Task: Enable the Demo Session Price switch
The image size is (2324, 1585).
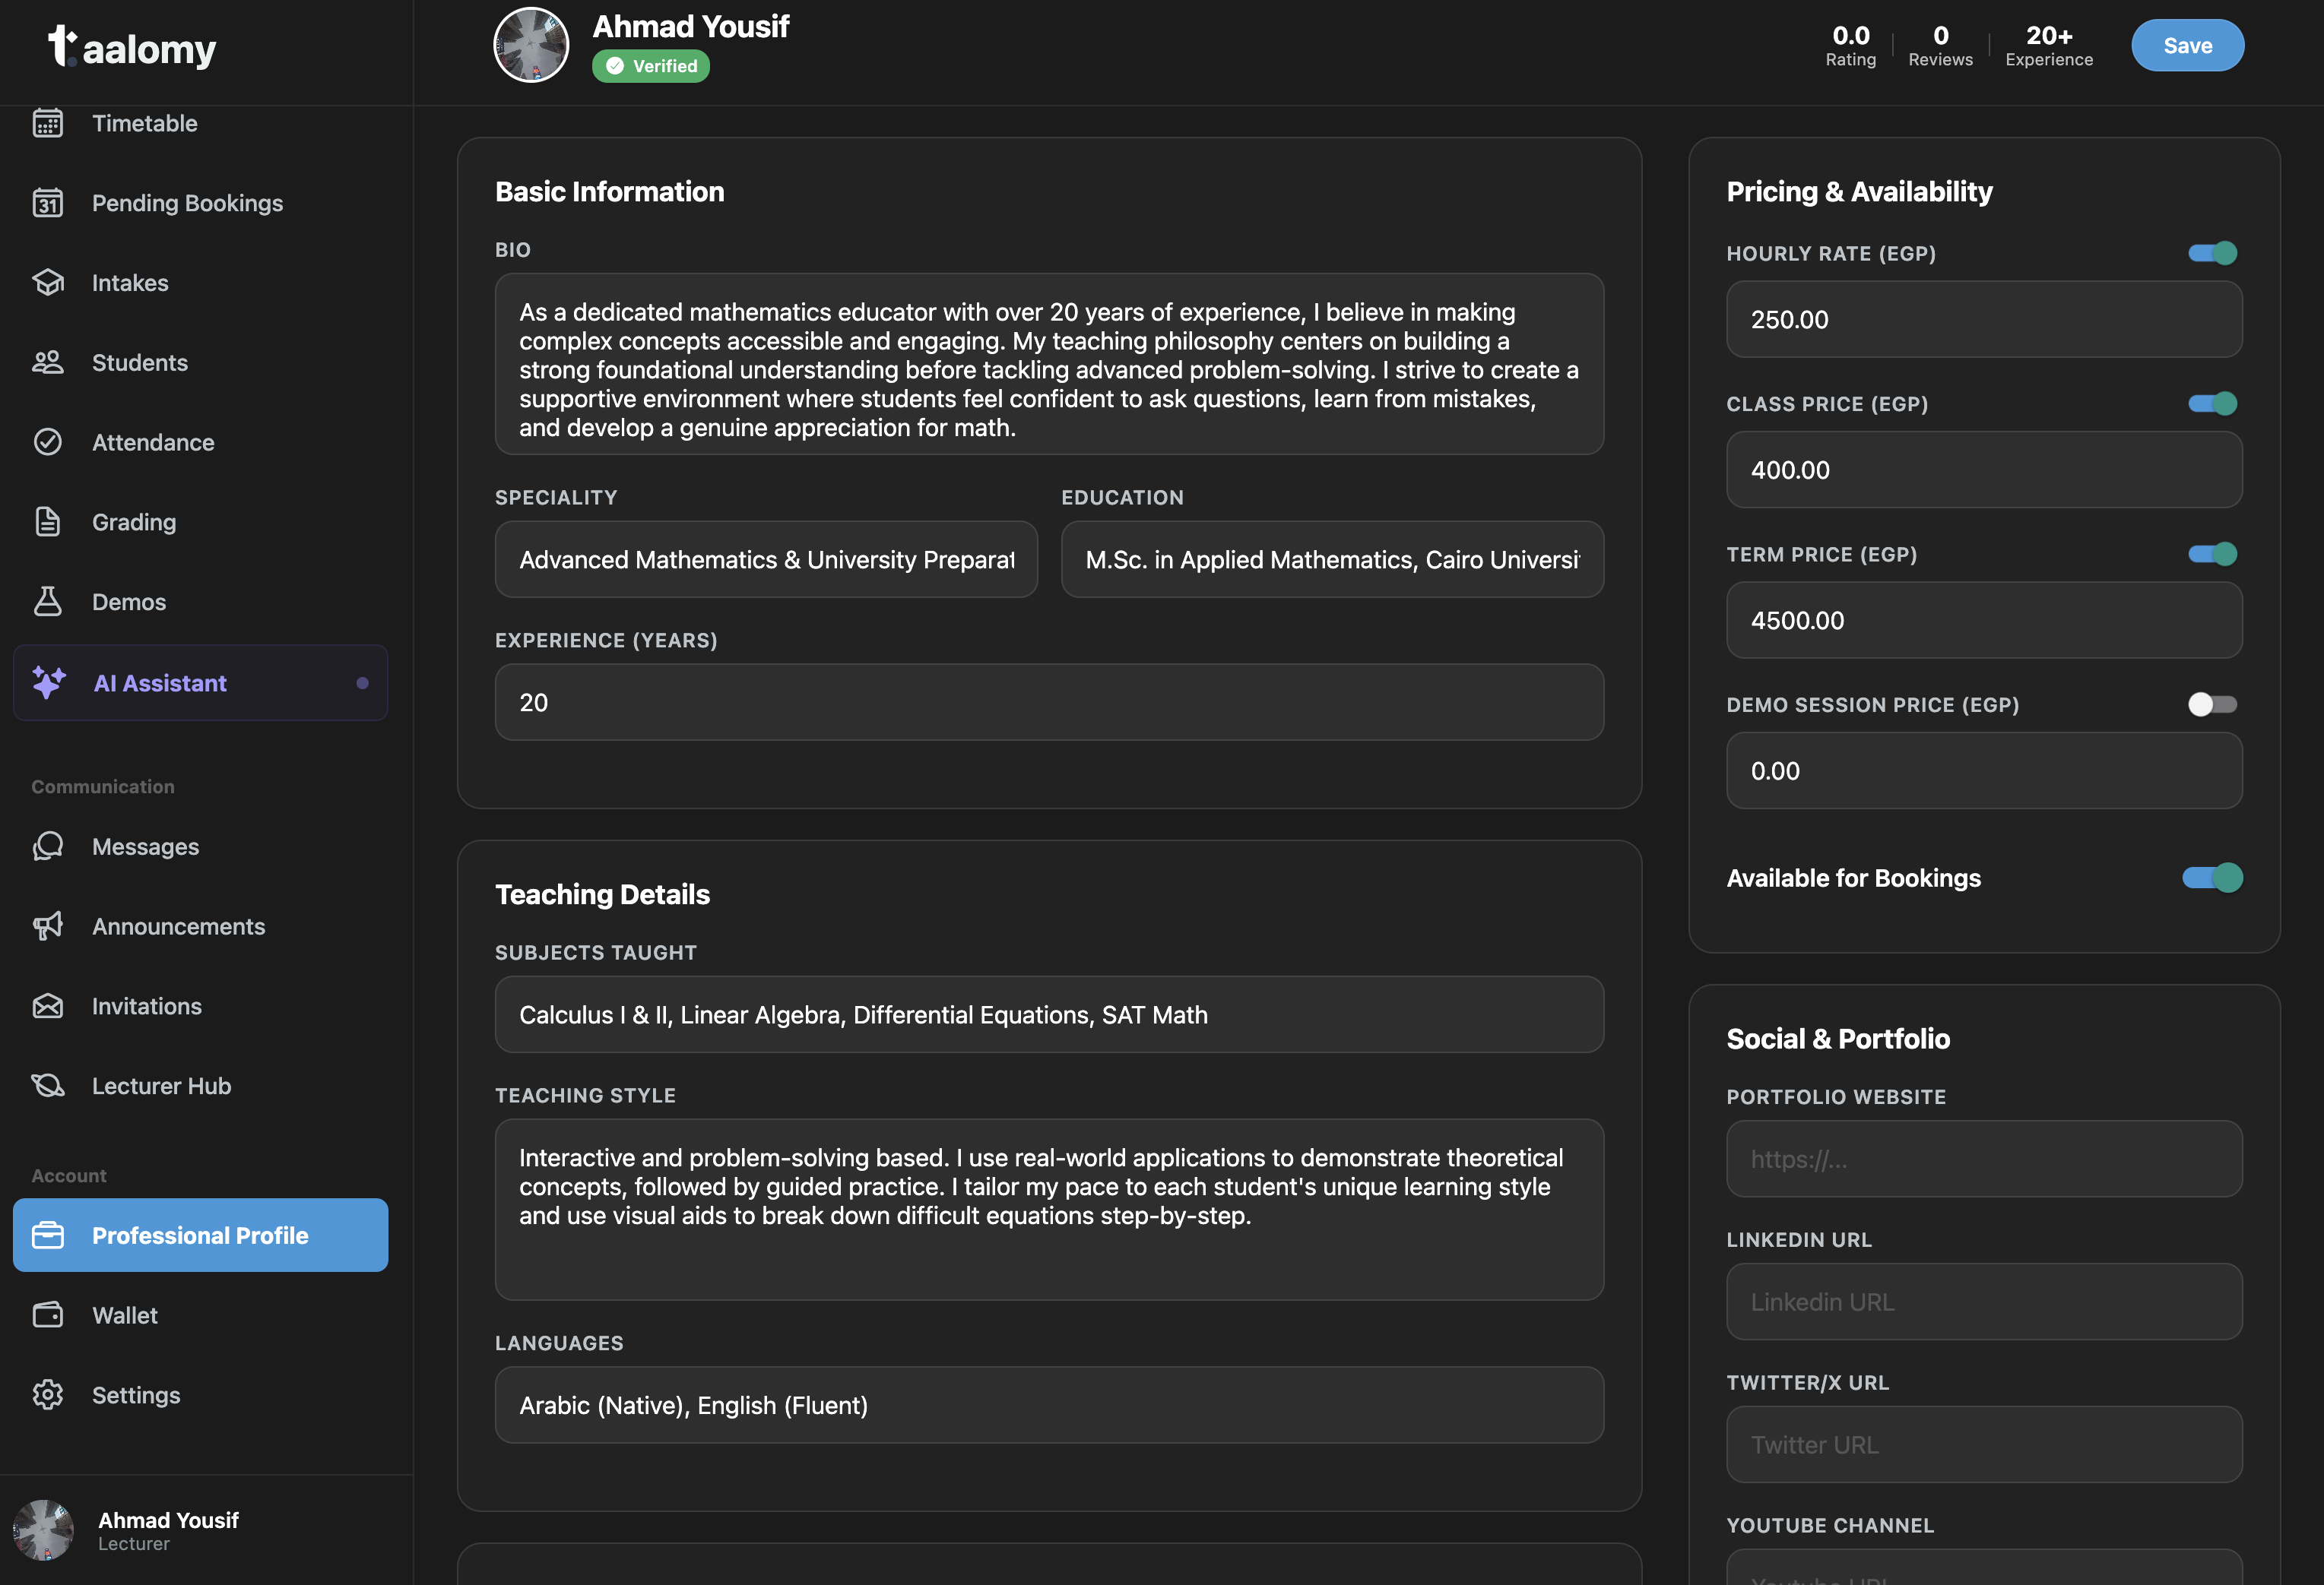Action: [2212, 704]
